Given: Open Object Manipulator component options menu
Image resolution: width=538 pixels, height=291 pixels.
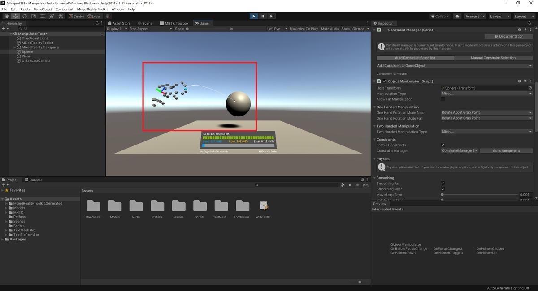Looking at the screenshot, I should (530, 81).
